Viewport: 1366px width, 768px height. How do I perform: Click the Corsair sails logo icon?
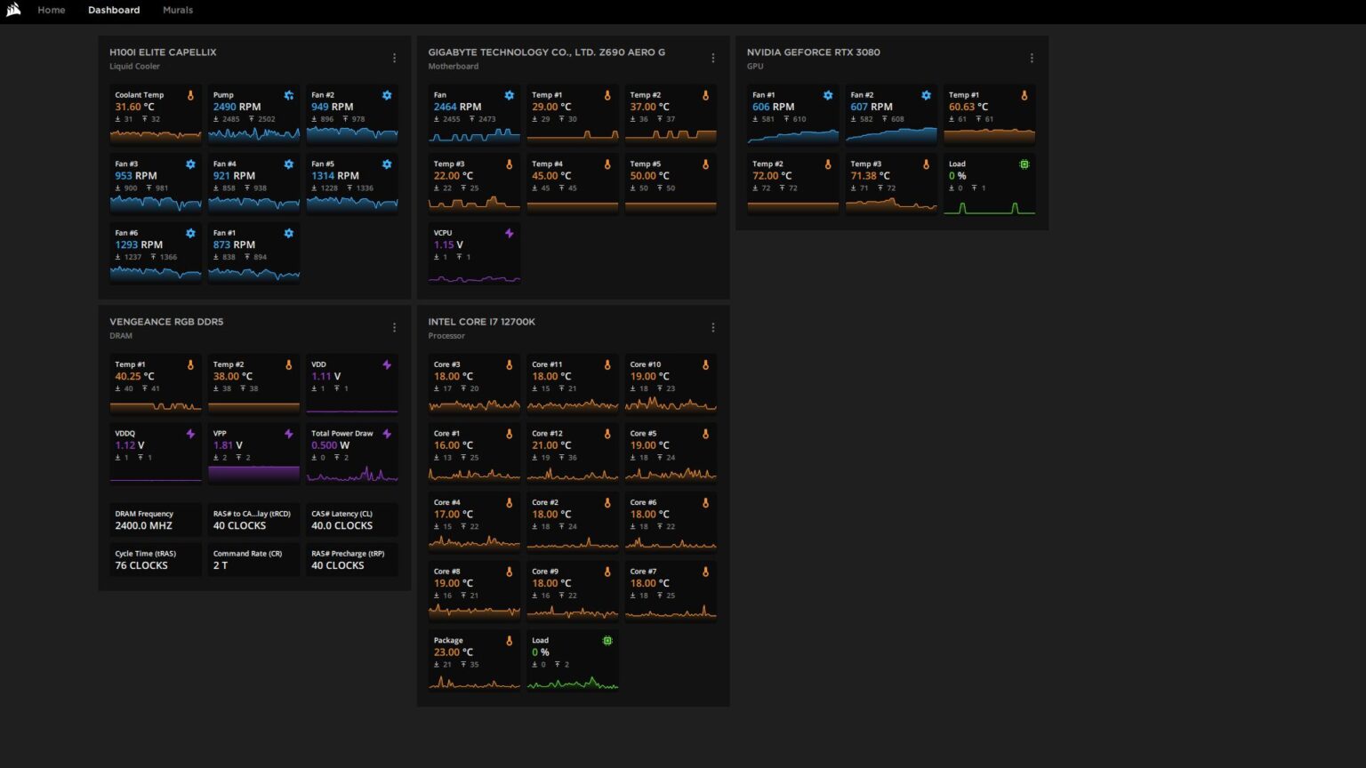click(x=13, y=10)
